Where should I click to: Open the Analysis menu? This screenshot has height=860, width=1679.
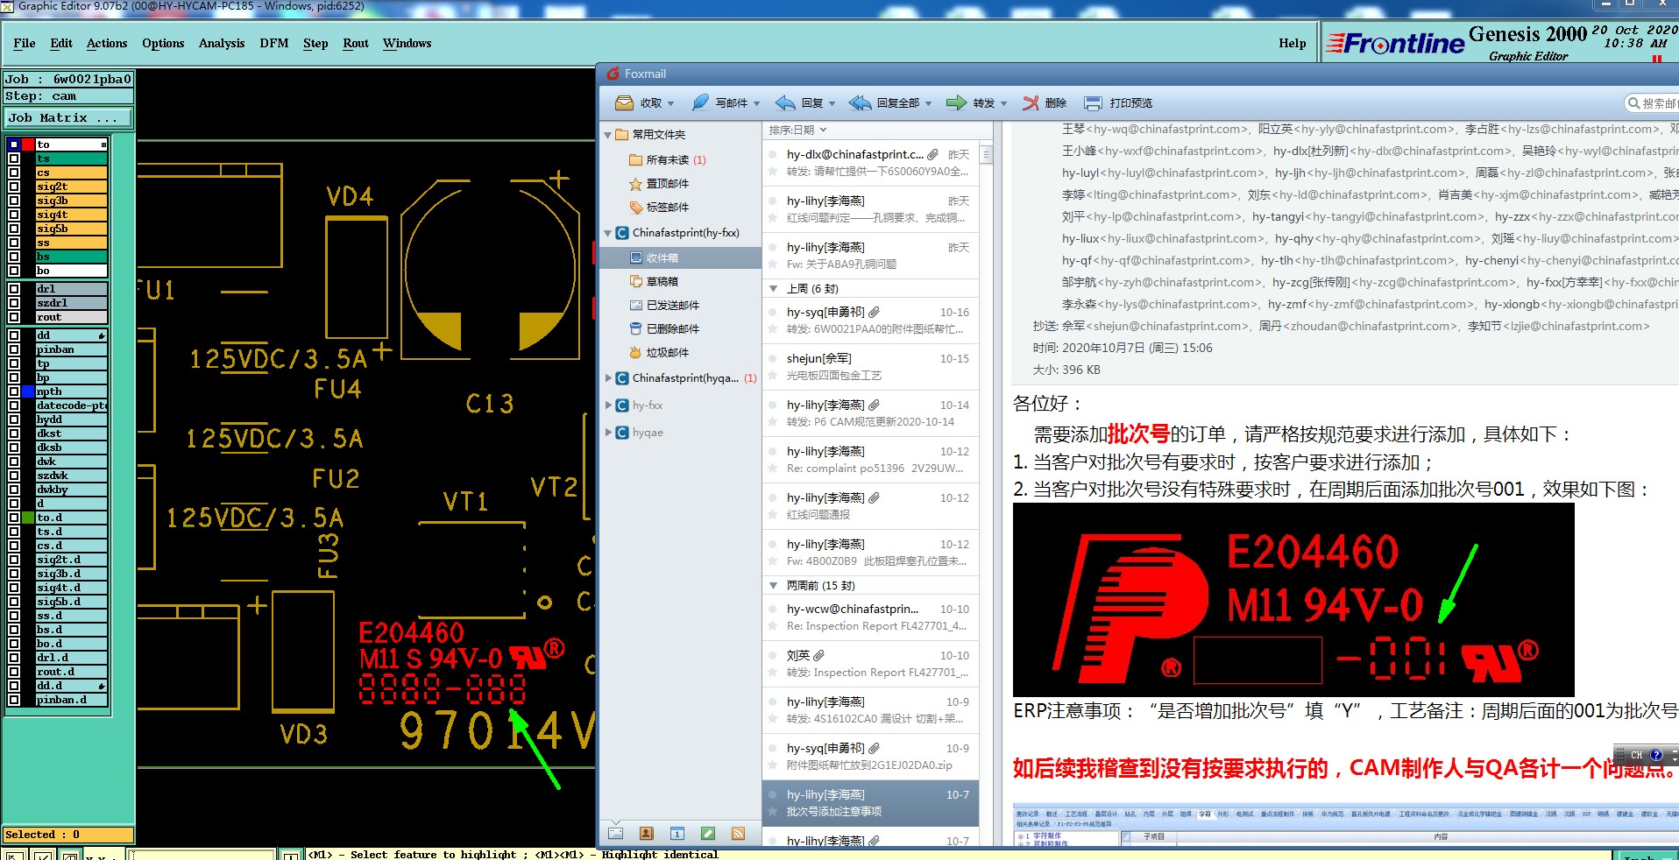(x=222, y=43)
